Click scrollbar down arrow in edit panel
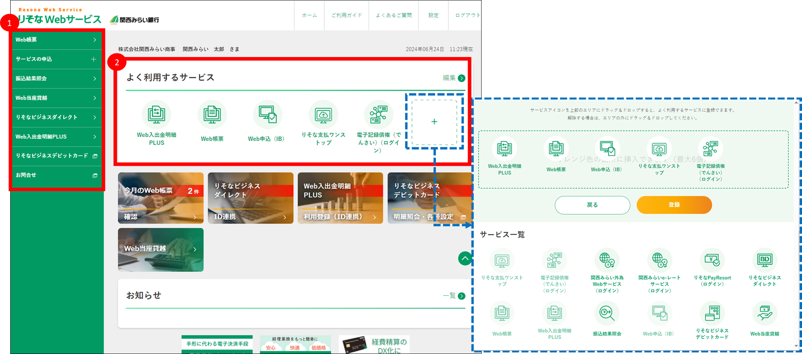This screenshot has width=802, height=354. [796, 346]
